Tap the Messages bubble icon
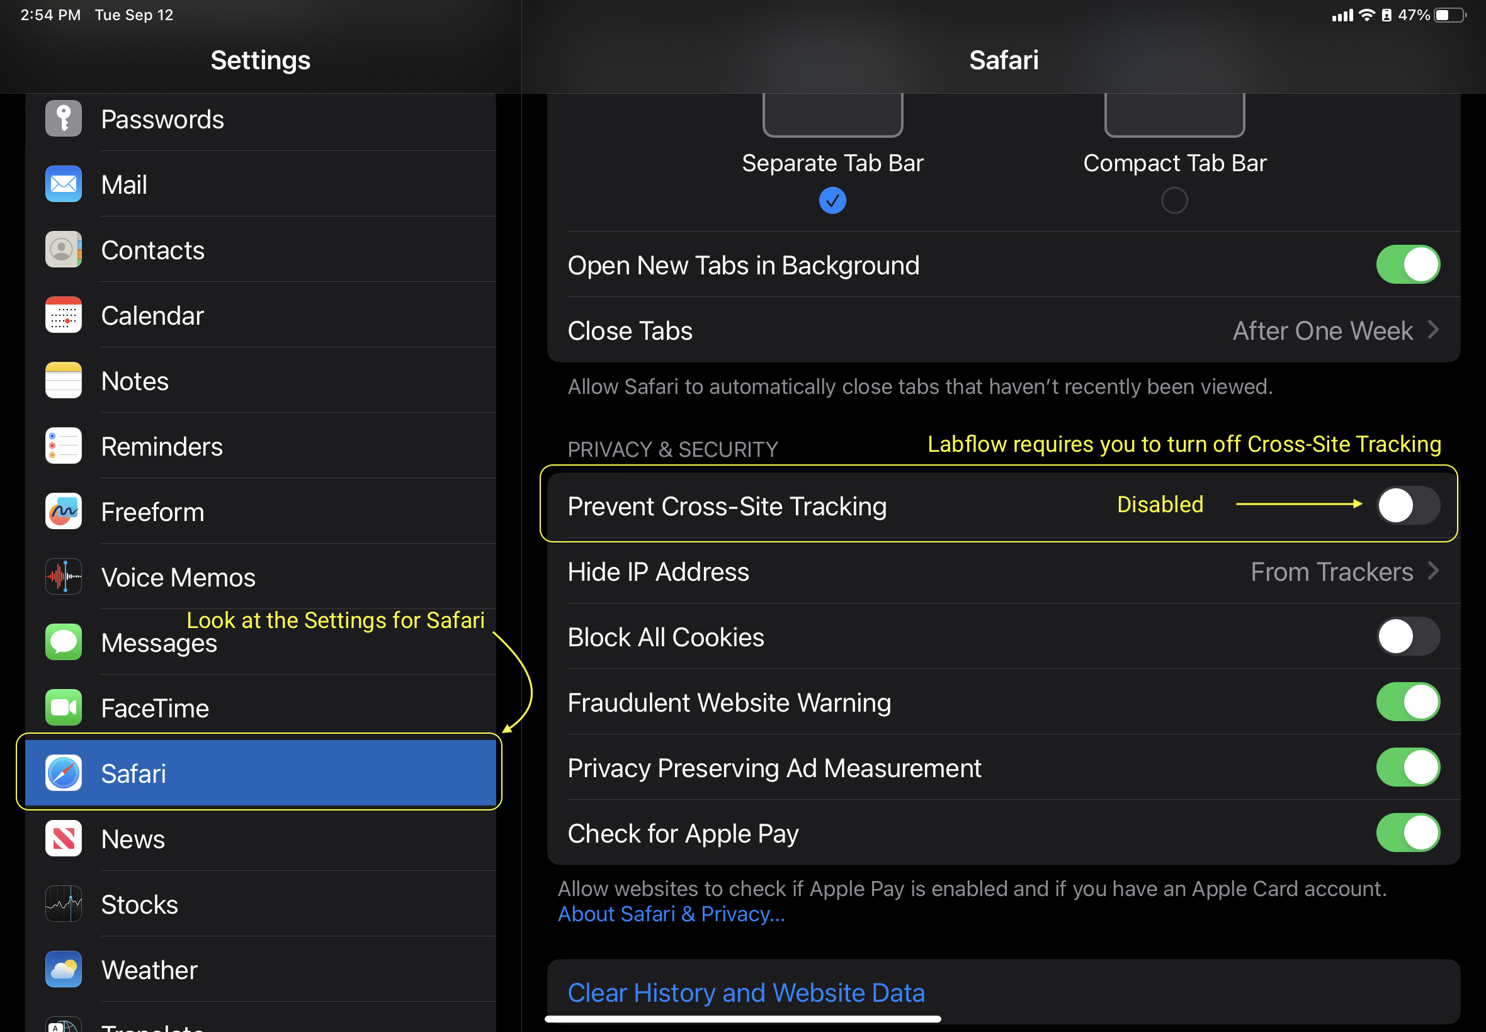The image size is (1486, 1032). tap(64, 642)
